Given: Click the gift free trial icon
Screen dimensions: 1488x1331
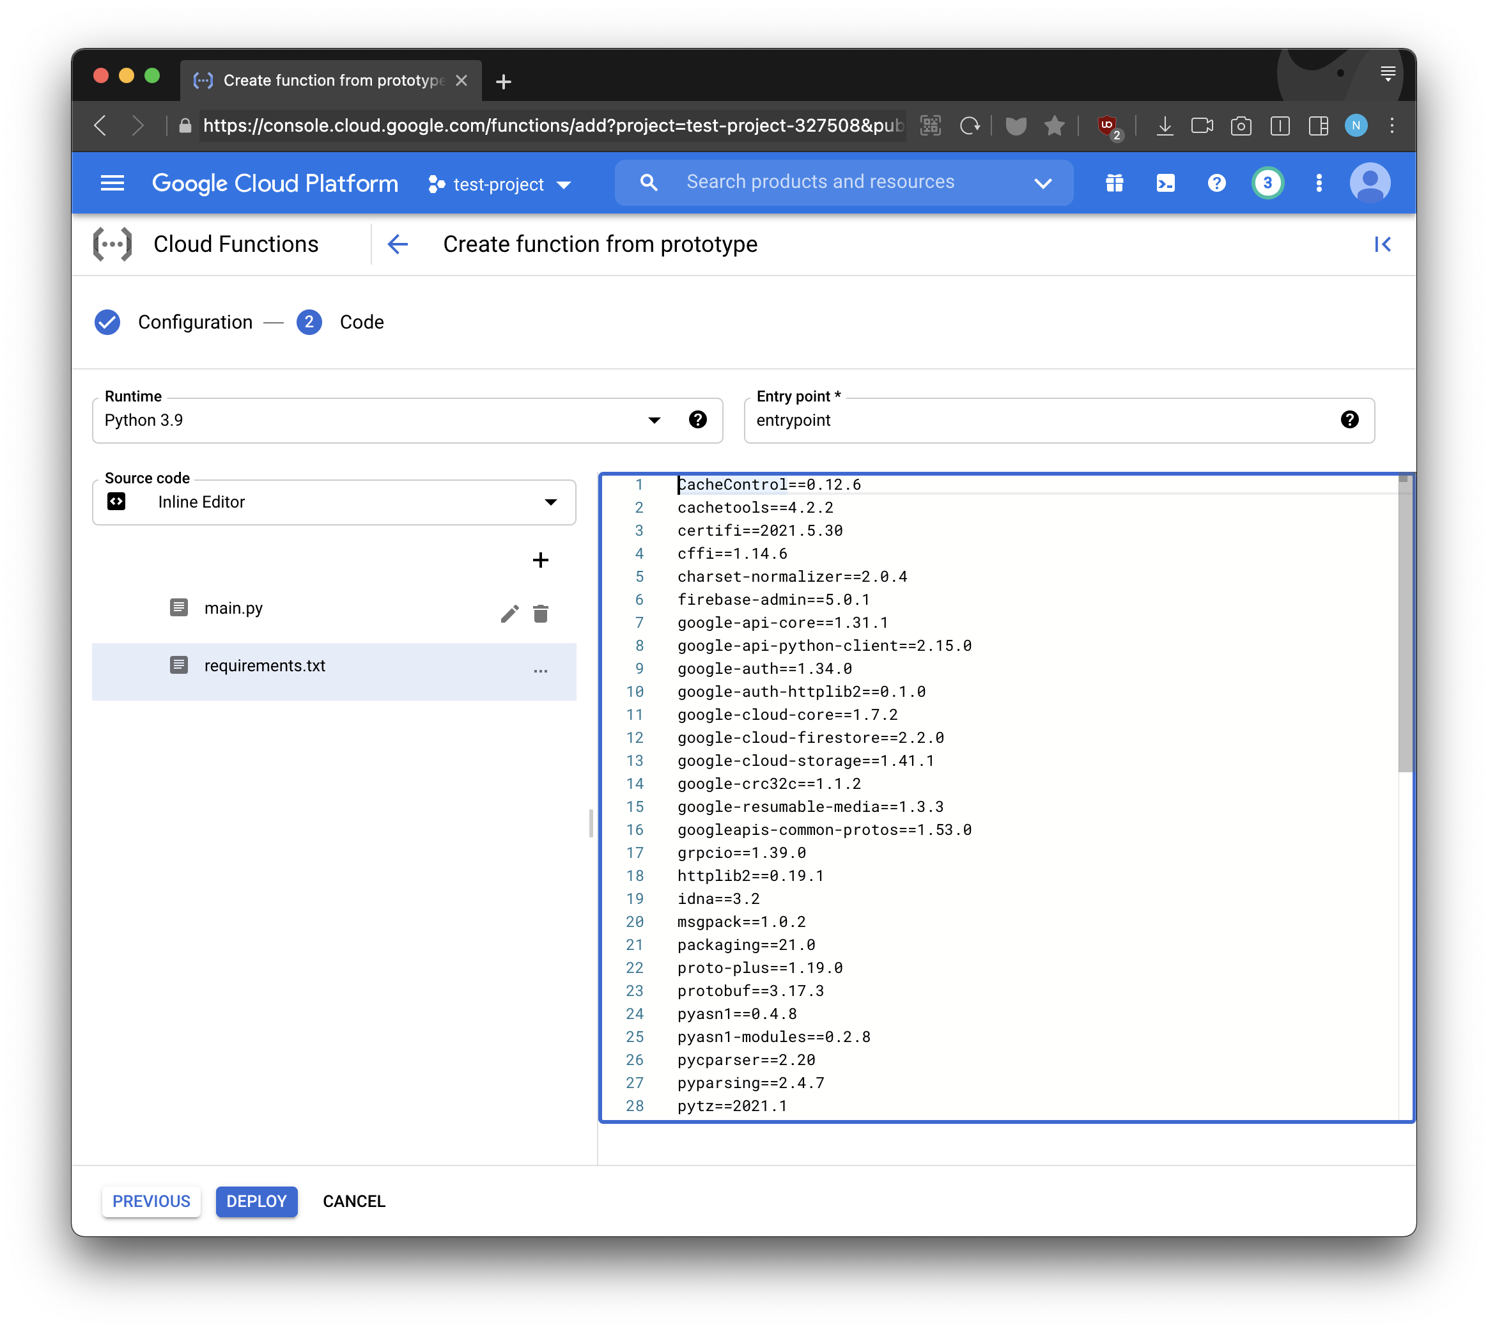Looking at the screenshot, I should pos(1113,183).
